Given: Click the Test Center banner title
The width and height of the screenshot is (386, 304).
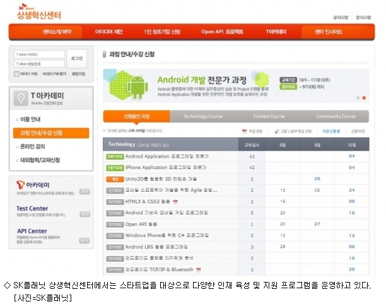Looking at the screenshot, I should 32,209.
